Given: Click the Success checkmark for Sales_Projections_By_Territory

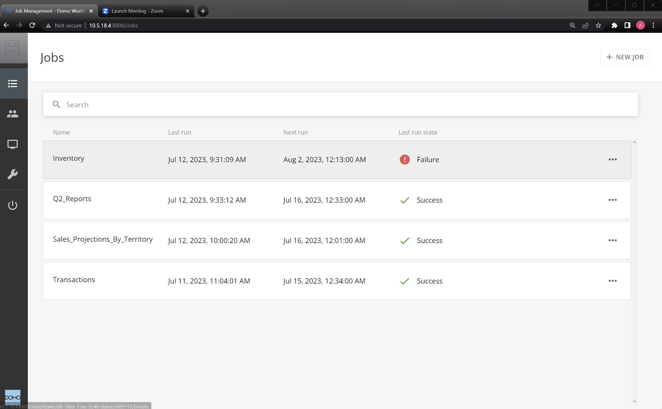Looking at the screenshot, I should (405, 241).
